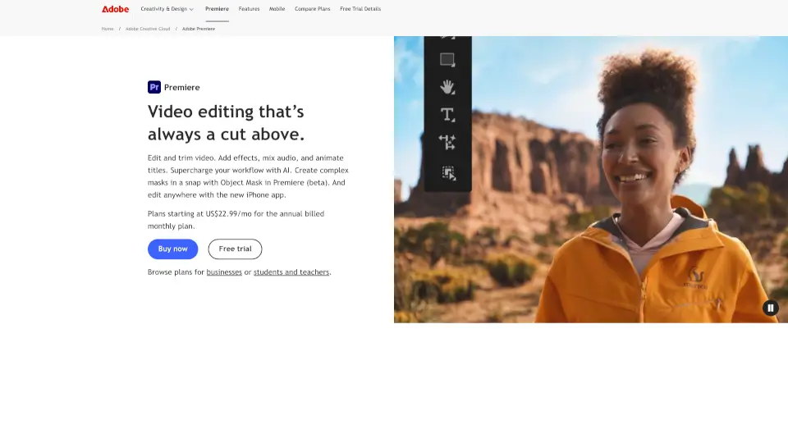Select the Type tool icon
The image size is (788, 443).
(447, 115)
